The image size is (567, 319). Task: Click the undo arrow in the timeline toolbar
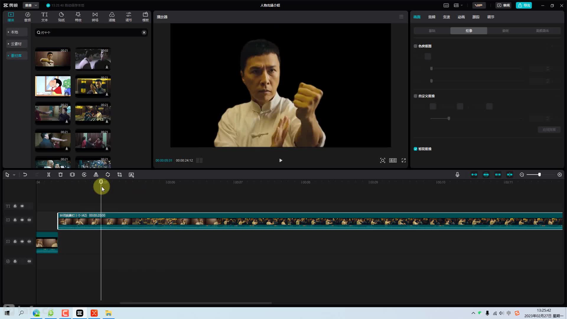coord(25,175)
